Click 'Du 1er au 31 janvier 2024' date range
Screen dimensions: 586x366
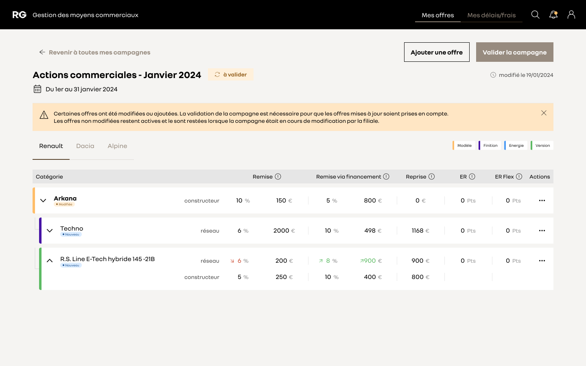(x=81, y=89)
